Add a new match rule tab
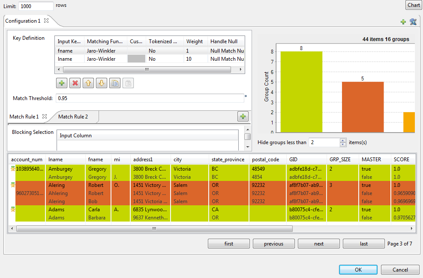The height and width of the screenshot is (278, 423). coord(243,116)
